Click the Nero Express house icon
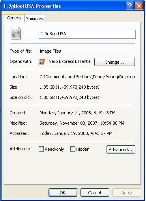This screenshot has width=146, height=201. pyautogui.click(x=42, y=61)
